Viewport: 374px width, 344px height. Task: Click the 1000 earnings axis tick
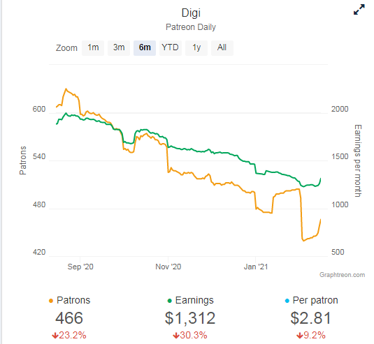[340, 204]
